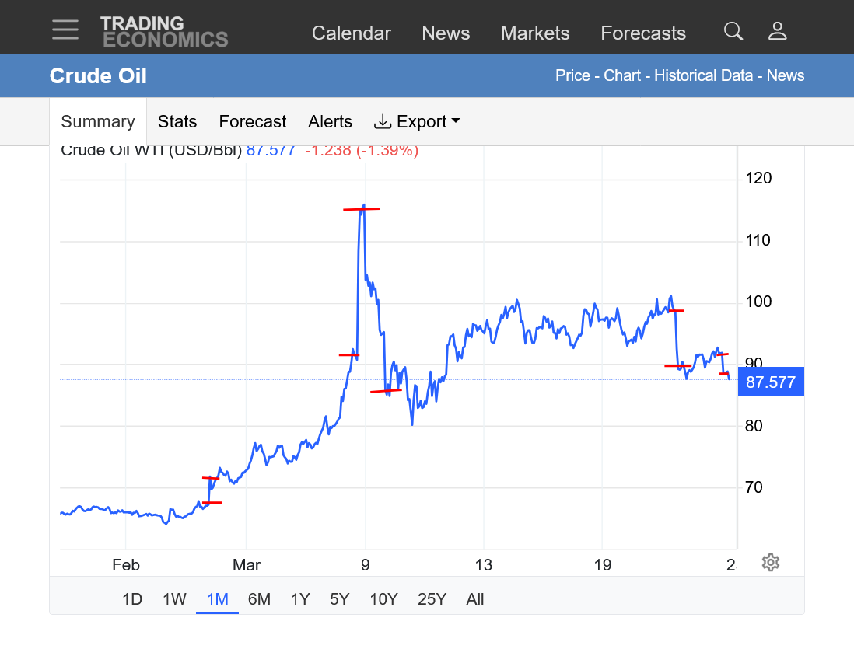The height and width of the screenshot is (649, 854).
Task: Select the 1D time range
Action: point(132,598)
